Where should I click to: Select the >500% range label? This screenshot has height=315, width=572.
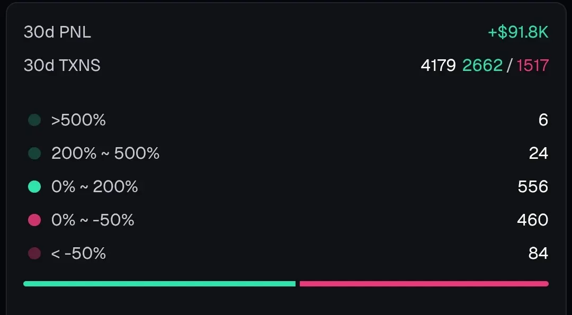click(78, 120)
